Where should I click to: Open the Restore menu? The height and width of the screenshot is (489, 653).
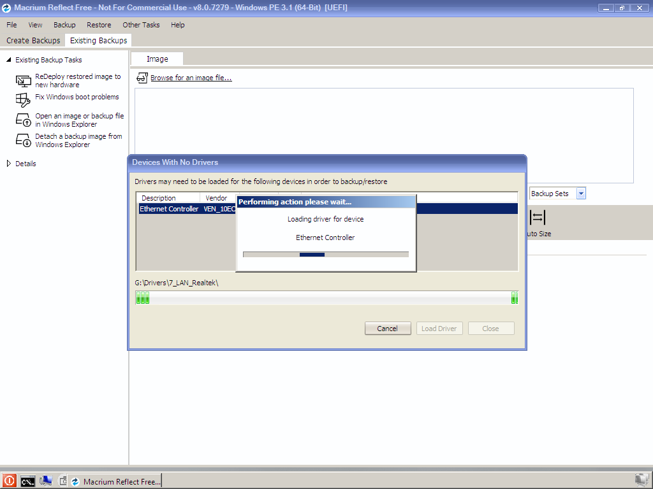[99, 25]
